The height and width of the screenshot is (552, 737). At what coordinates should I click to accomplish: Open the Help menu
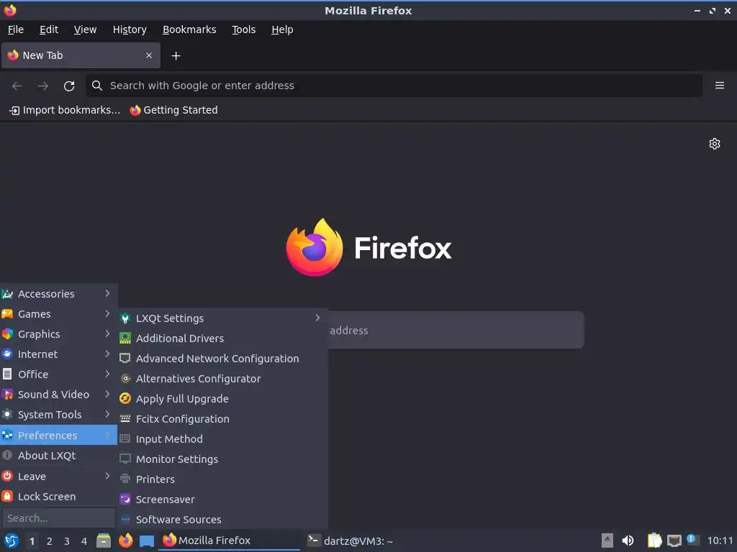pyautogui.click(x=282, y=29)
